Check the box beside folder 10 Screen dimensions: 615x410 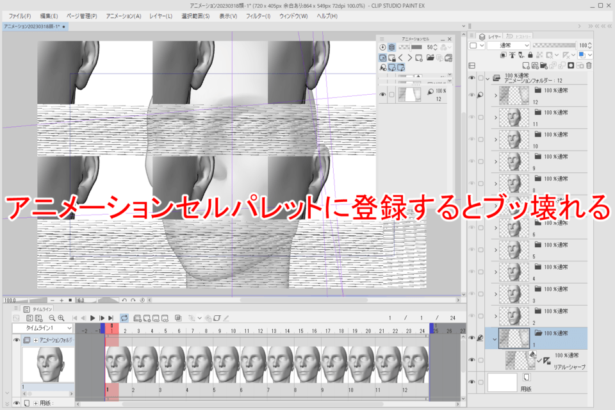[x=480, y=139]
